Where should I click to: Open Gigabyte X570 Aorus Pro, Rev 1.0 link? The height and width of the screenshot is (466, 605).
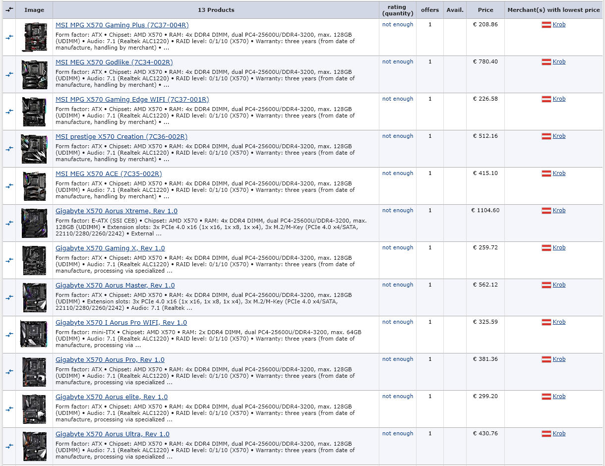coord(110,360)
